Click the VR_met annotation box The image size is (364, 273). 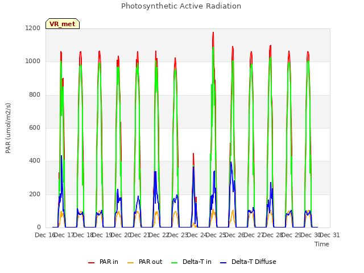[x=63, y=24]
